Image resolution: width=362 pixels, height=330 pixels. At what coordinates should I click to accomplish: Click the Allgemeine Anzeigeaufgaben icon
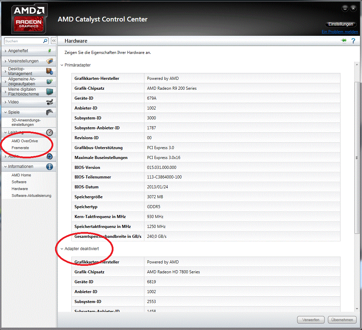[50, 81]
